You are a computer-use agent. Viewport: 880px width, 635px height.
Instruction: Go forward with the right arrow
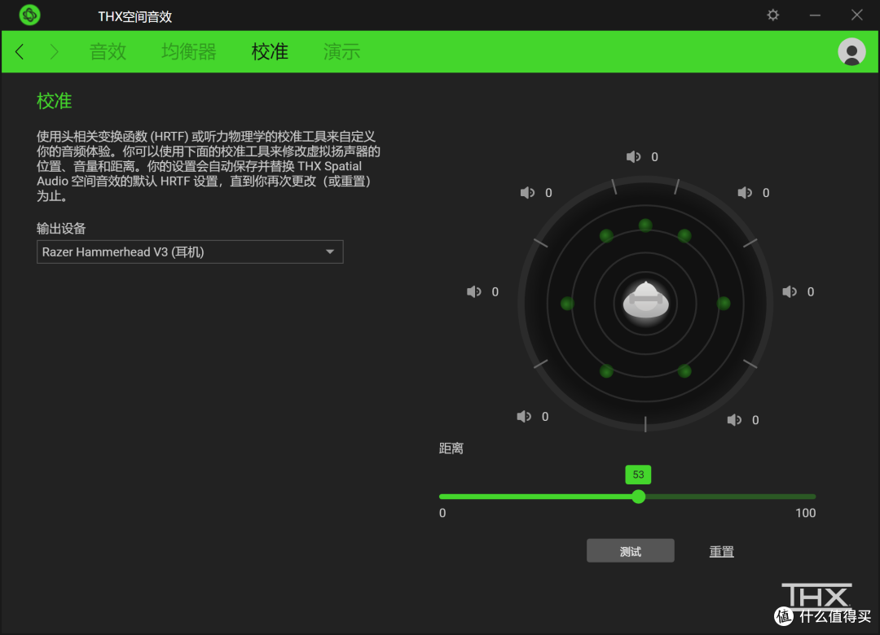pyautogui.click(x=54, y=51)
